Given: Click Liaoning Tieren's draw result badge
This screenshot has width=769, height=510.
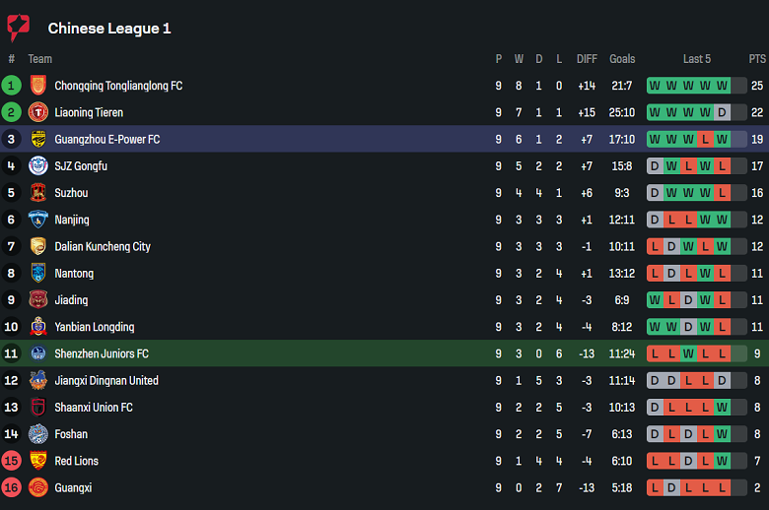Looking at the screenshot, I should pyautogui.click(x=723, y=112).
